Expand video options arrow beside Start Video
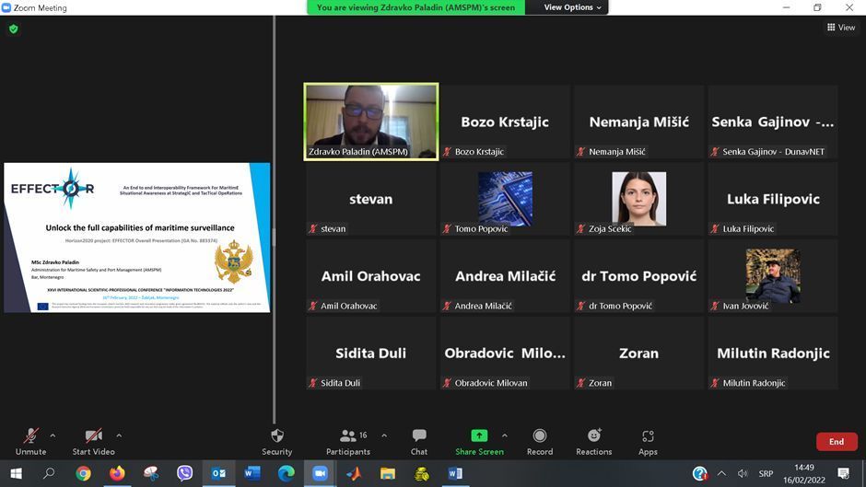 [119, 435]
